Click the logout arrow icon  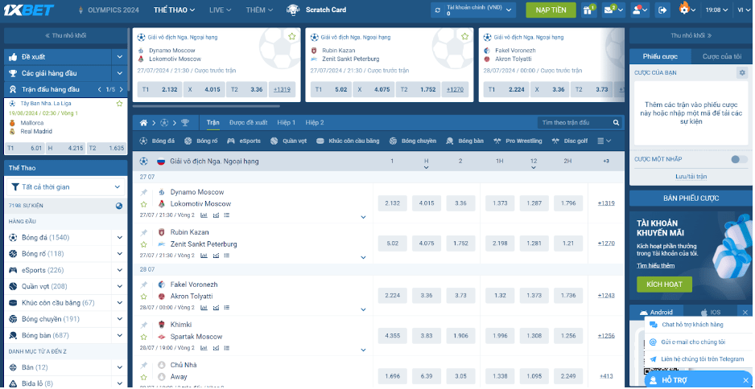click(x=663, y=10)
